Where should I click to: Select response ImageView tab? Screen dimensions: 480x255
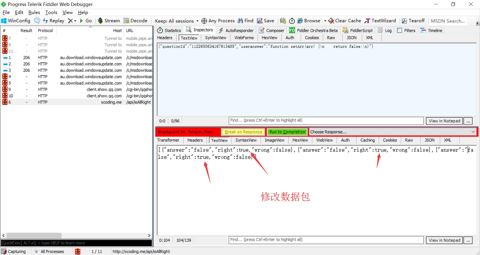tap(274, 140)
